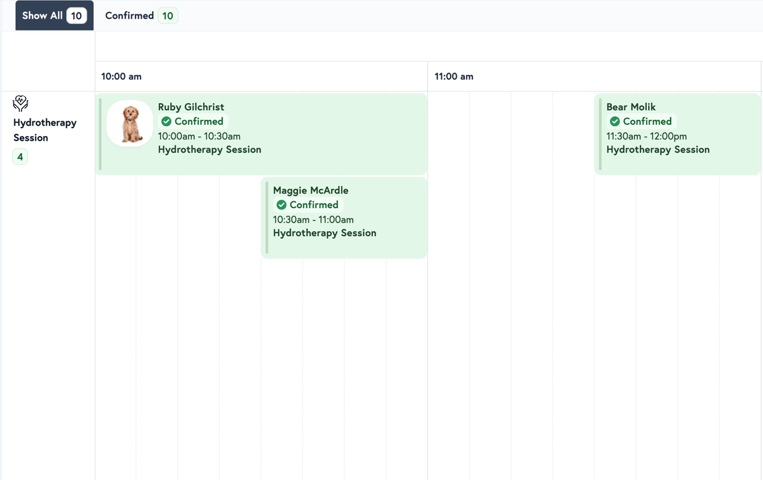The image size is (763, 480).
Task: Select the Confirmed status badge for Ruby Gilchrist
Action: [193, 121]
